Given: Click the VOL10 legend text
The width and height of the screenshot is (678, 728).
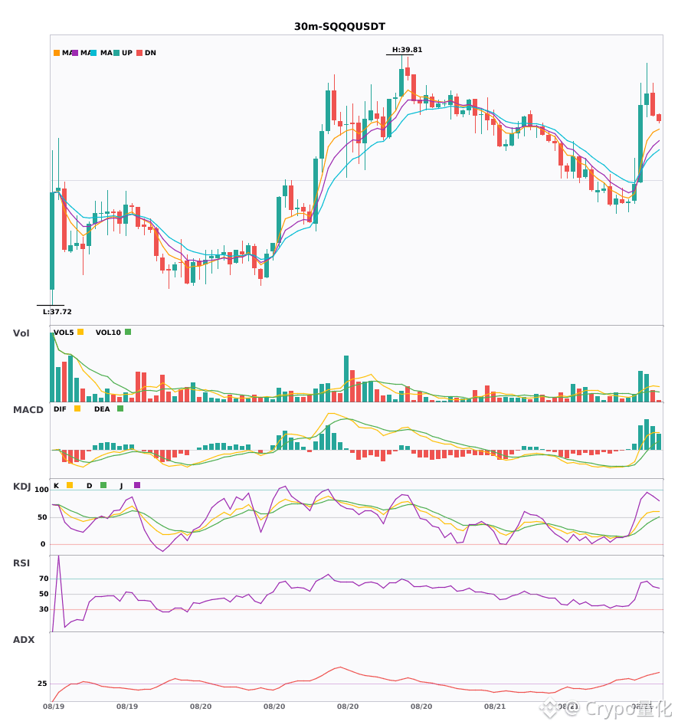Looking at the screenshot, I should [x=108, y=333].
